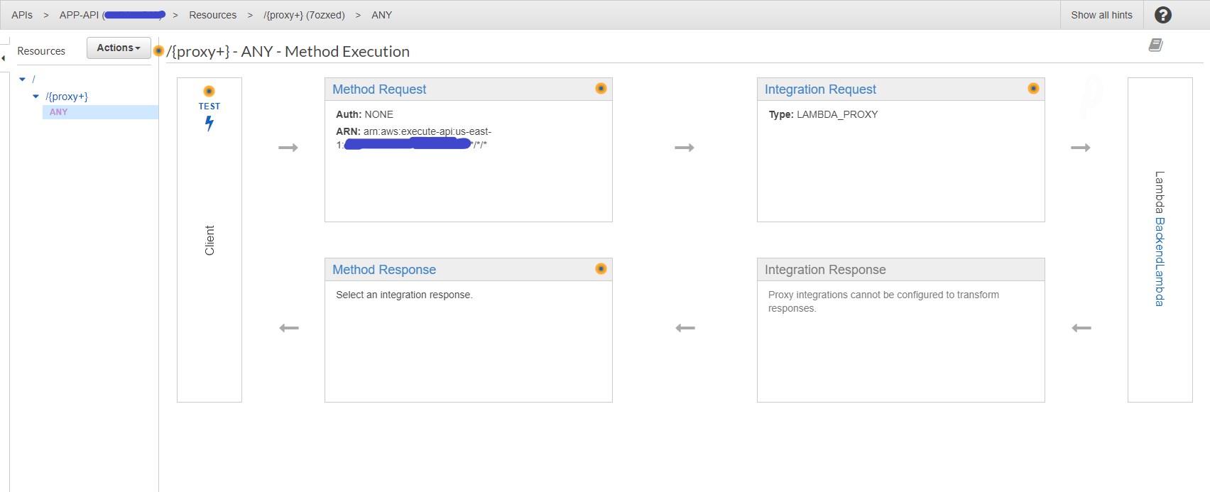Select the root / resource link
1210x492 pixels.
tap(33, 80)
